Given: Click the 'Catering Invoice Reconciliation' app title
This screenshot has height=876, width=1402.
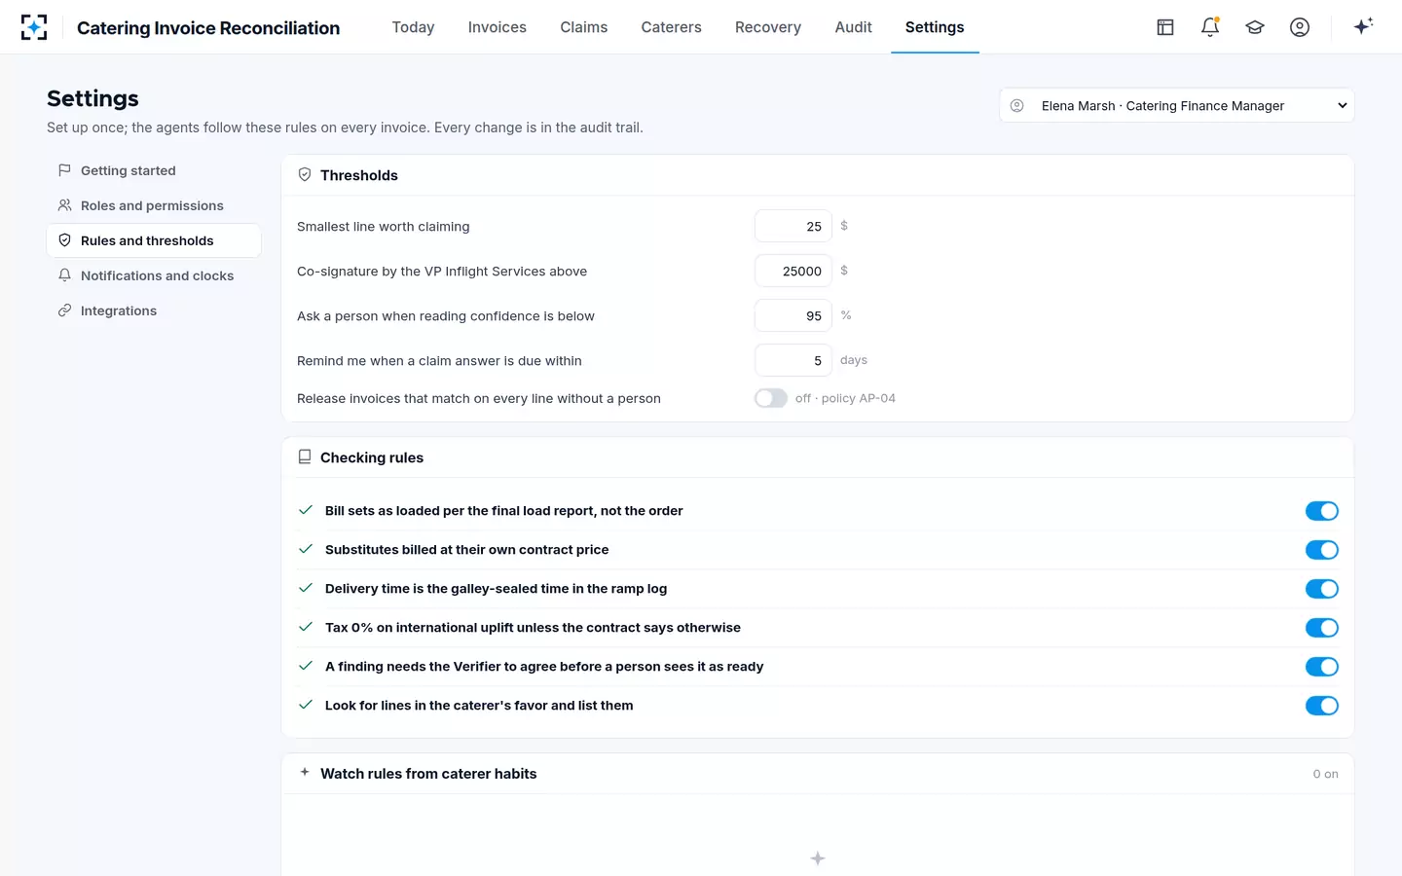Looking at the screenshot, I should click(208, 28).
